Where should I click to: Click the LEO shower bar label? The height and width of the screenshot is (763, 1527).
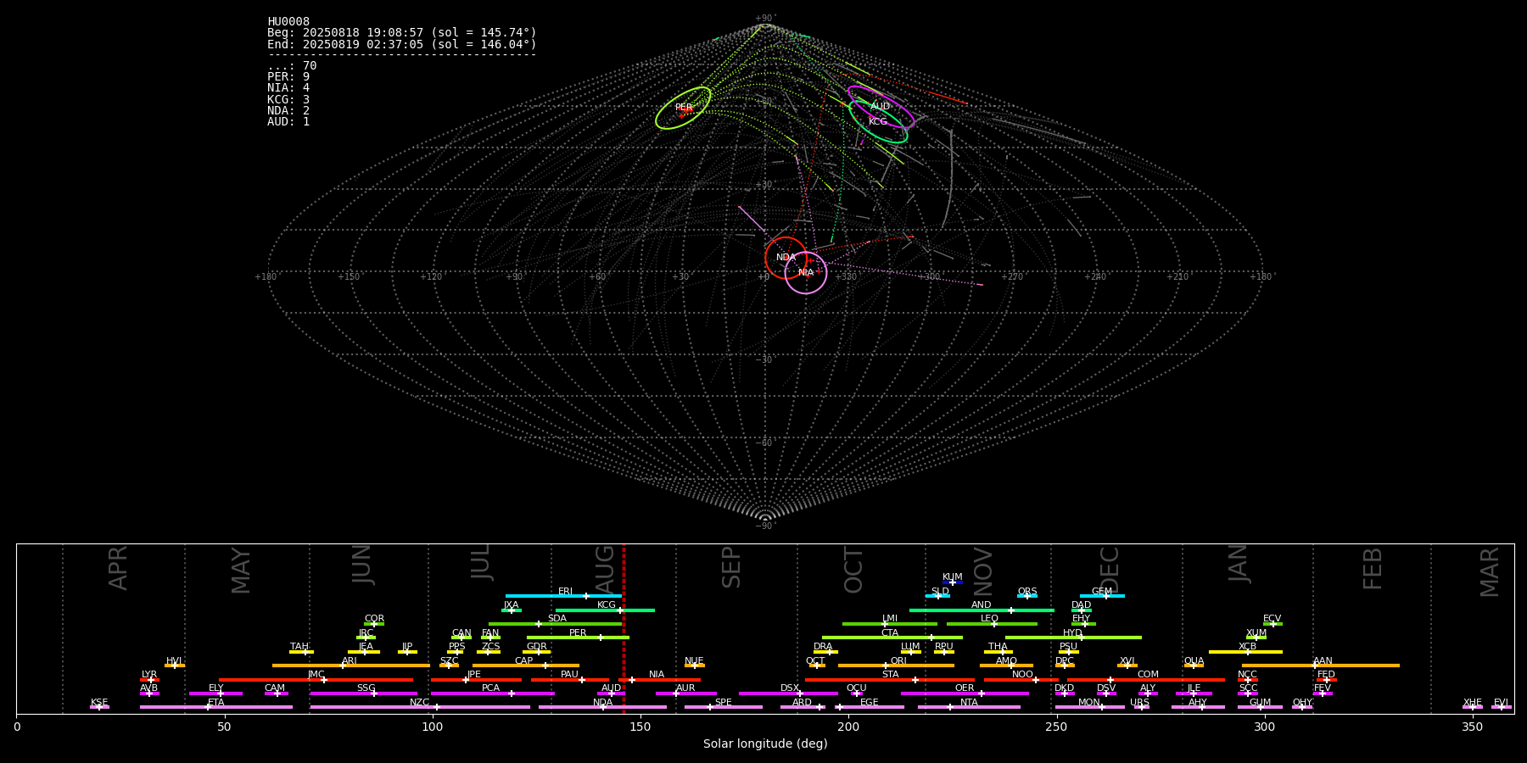pyautogui.click(x=990, y=619)
